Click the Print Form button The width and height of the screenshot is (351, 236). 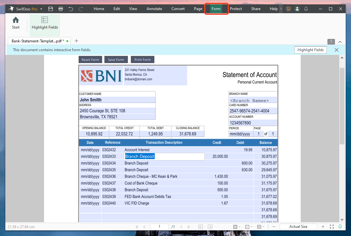click(142, 60)
